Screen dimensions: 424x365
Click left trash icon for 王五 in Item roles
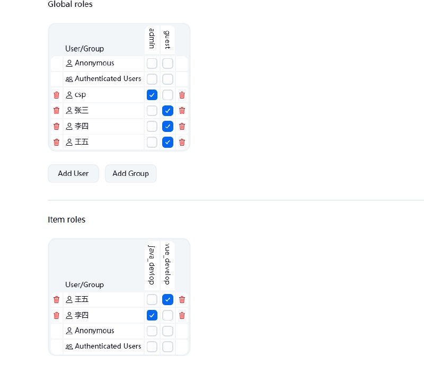(x=57, y=299)
